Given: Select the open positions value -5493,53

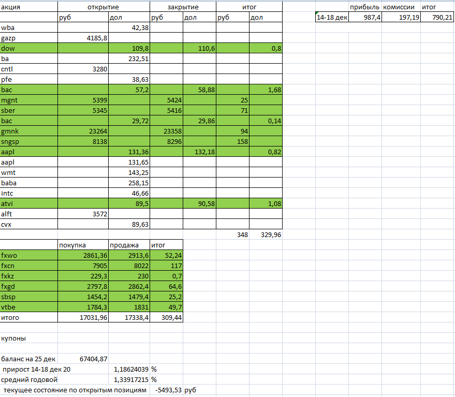Looking at the screenshot, I should pyautogui.click(x=166, y=390).
